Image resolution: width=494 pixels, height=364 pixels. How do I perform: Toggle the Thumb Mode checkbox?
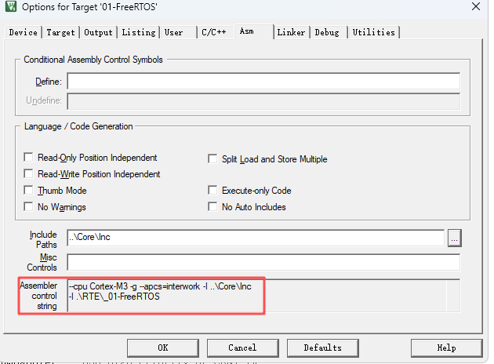click(29, 190)
